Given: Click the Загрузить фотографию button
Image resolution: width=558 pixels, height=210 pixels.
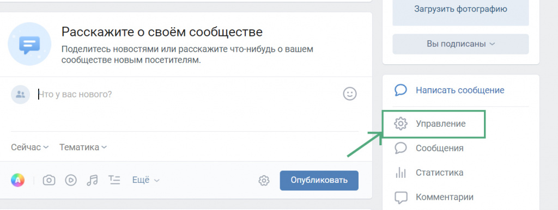Looking at the screenshot, I should tap(460, 10).
